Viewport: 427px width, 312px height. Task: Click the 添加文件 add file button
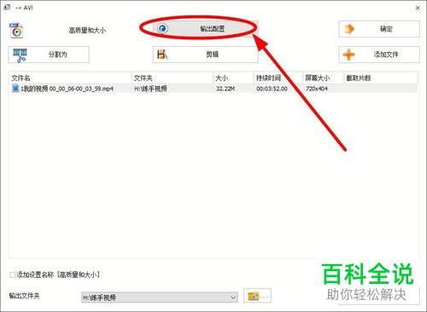click(379, 55)
